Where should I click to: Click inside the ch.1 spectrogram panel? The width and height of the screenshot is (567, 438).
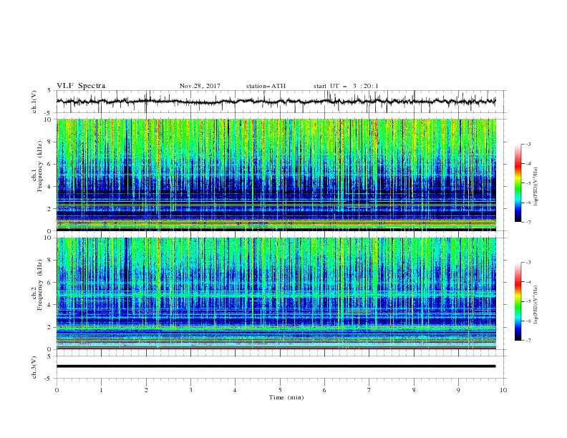[276, 175]
